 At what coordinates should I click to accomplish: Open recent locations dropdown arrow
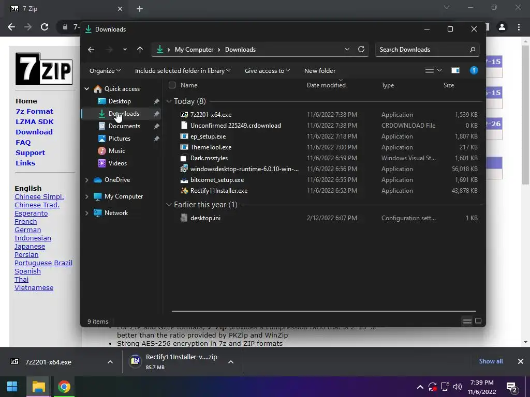coord(125,50)
